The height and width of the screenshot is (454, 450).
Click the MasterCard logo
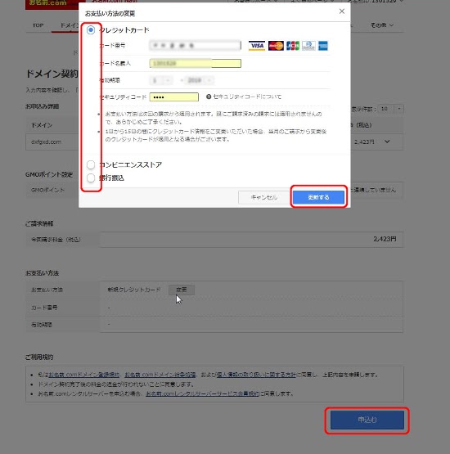276,46
